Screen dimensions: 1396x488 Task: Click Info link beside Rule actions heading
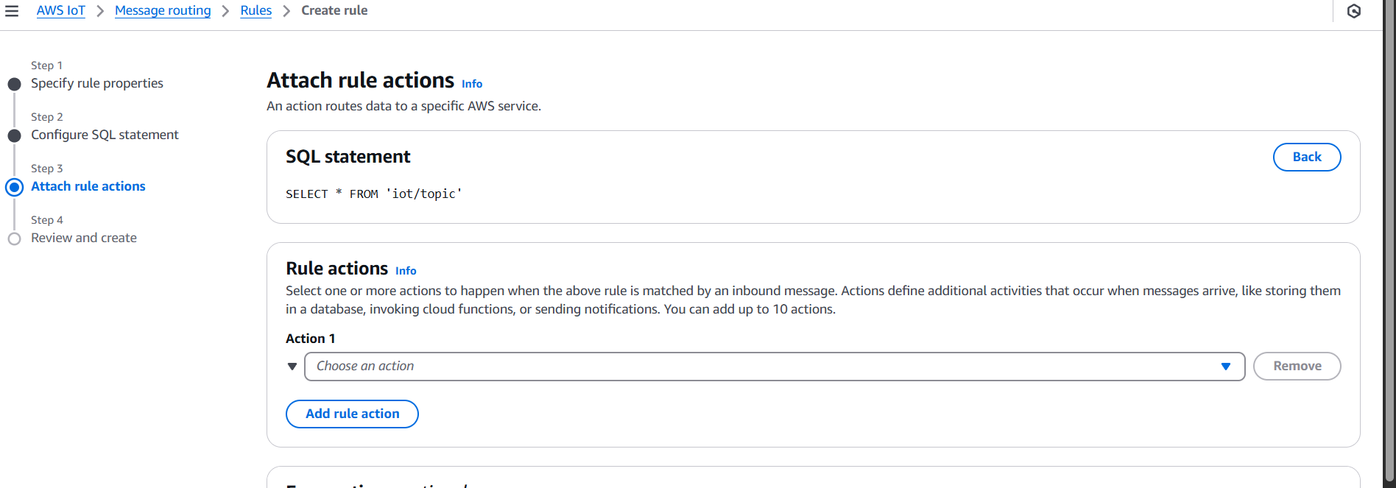tap(406, 271)
